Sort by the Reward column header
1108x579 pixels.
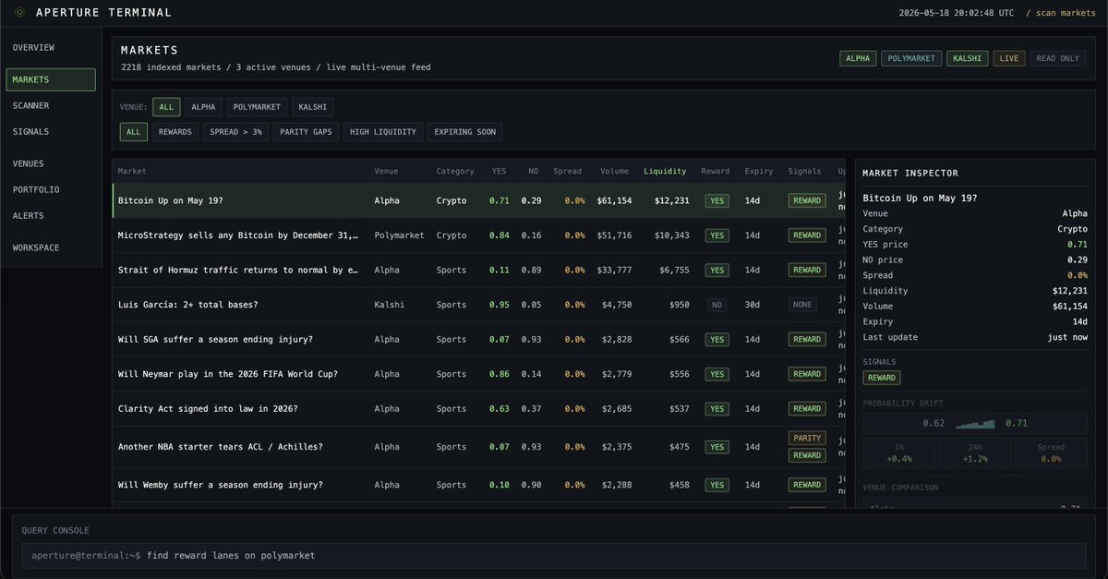click(716, 171)
